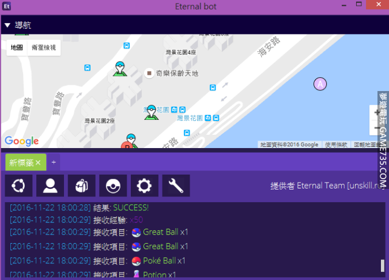Maximize the Eternal bot window
389x280 pixels.
pyautogui.click(x=358, y=4)
